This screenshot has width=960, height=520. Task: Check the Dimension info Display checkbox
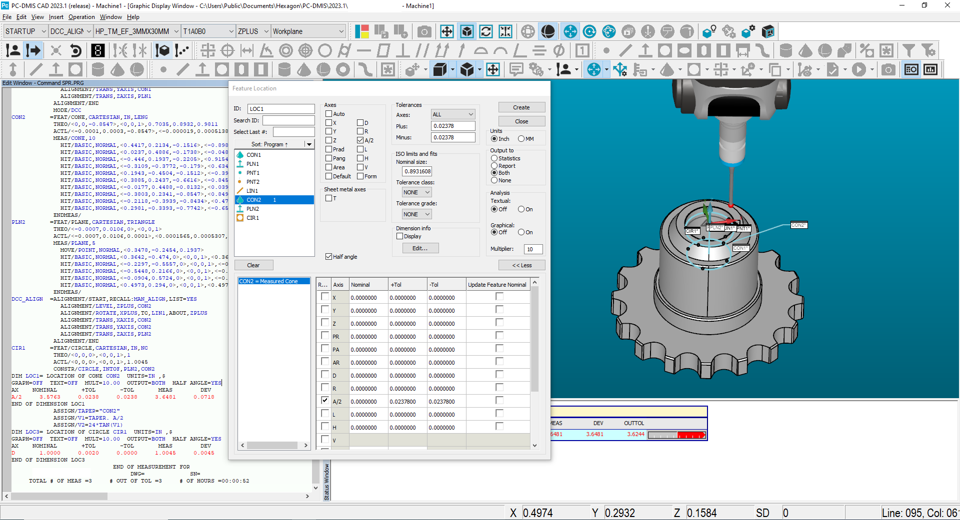pyautogui.click(x=400, y=236)
